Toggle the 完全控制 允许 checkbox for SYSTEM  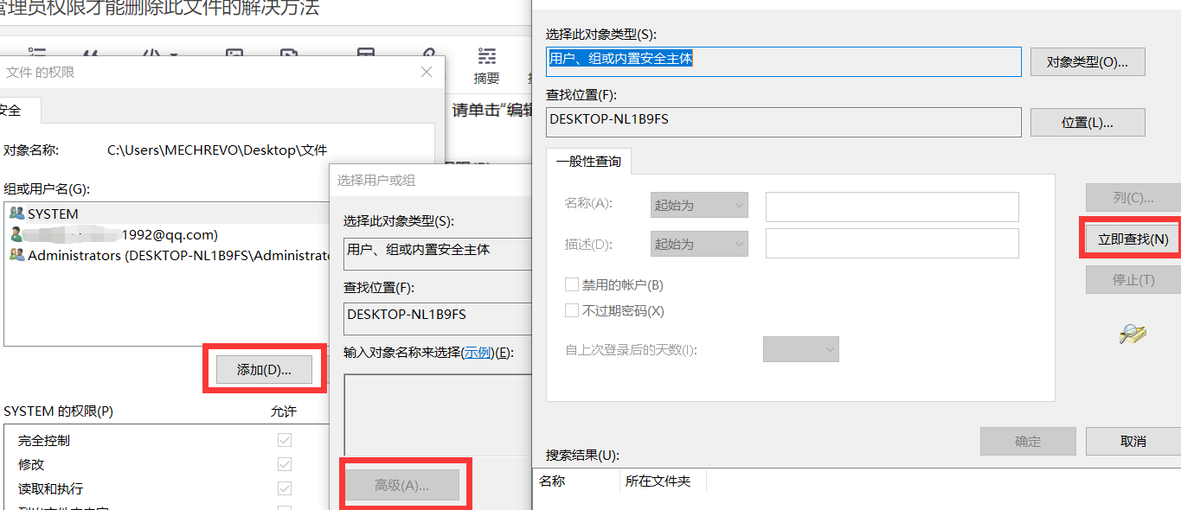pos(285,439)
